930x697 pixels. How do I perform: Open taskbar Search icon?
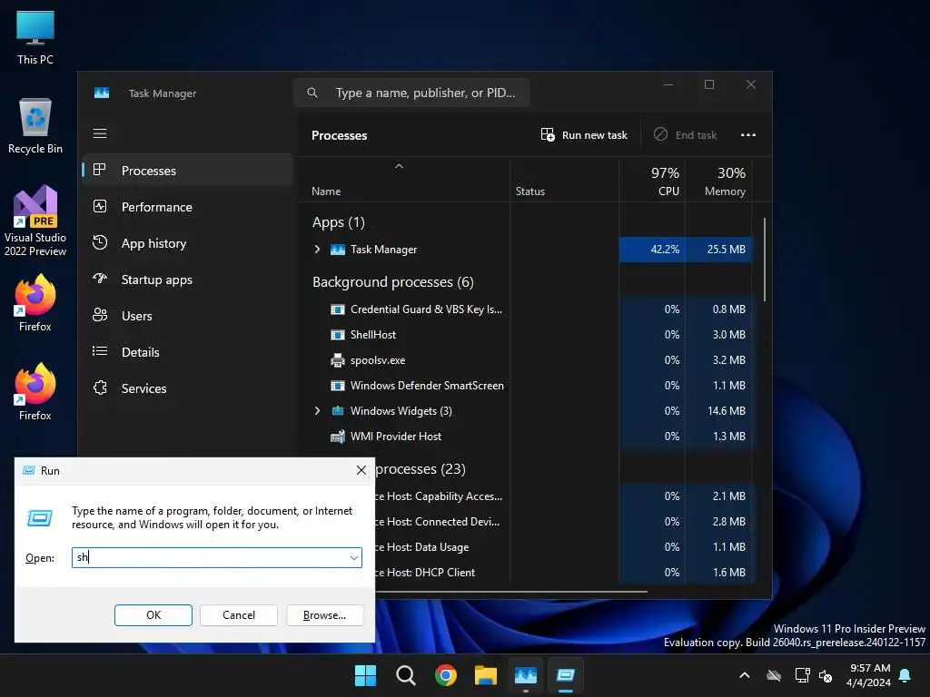click(406, 675)
